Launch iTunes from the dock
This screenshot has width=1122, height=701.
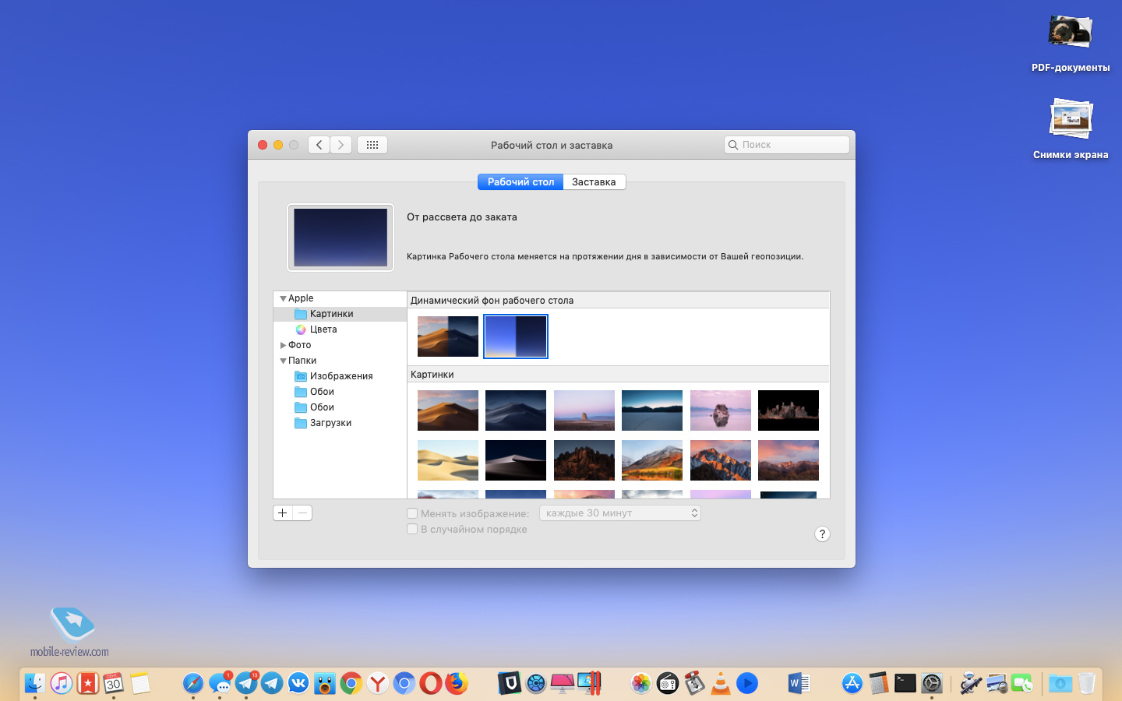[62, 683]
